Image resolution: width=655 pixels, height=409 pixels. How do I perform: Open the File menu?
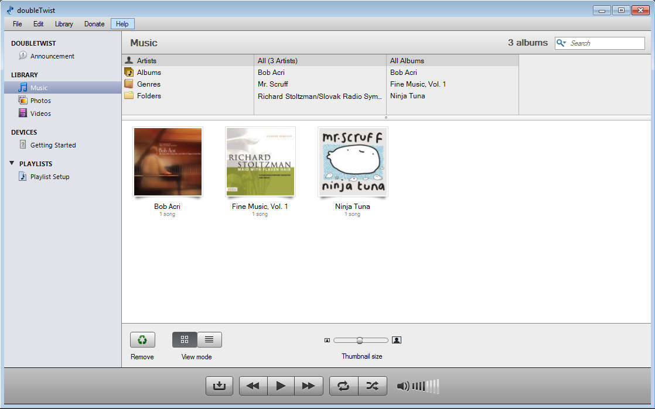[17, 24]
